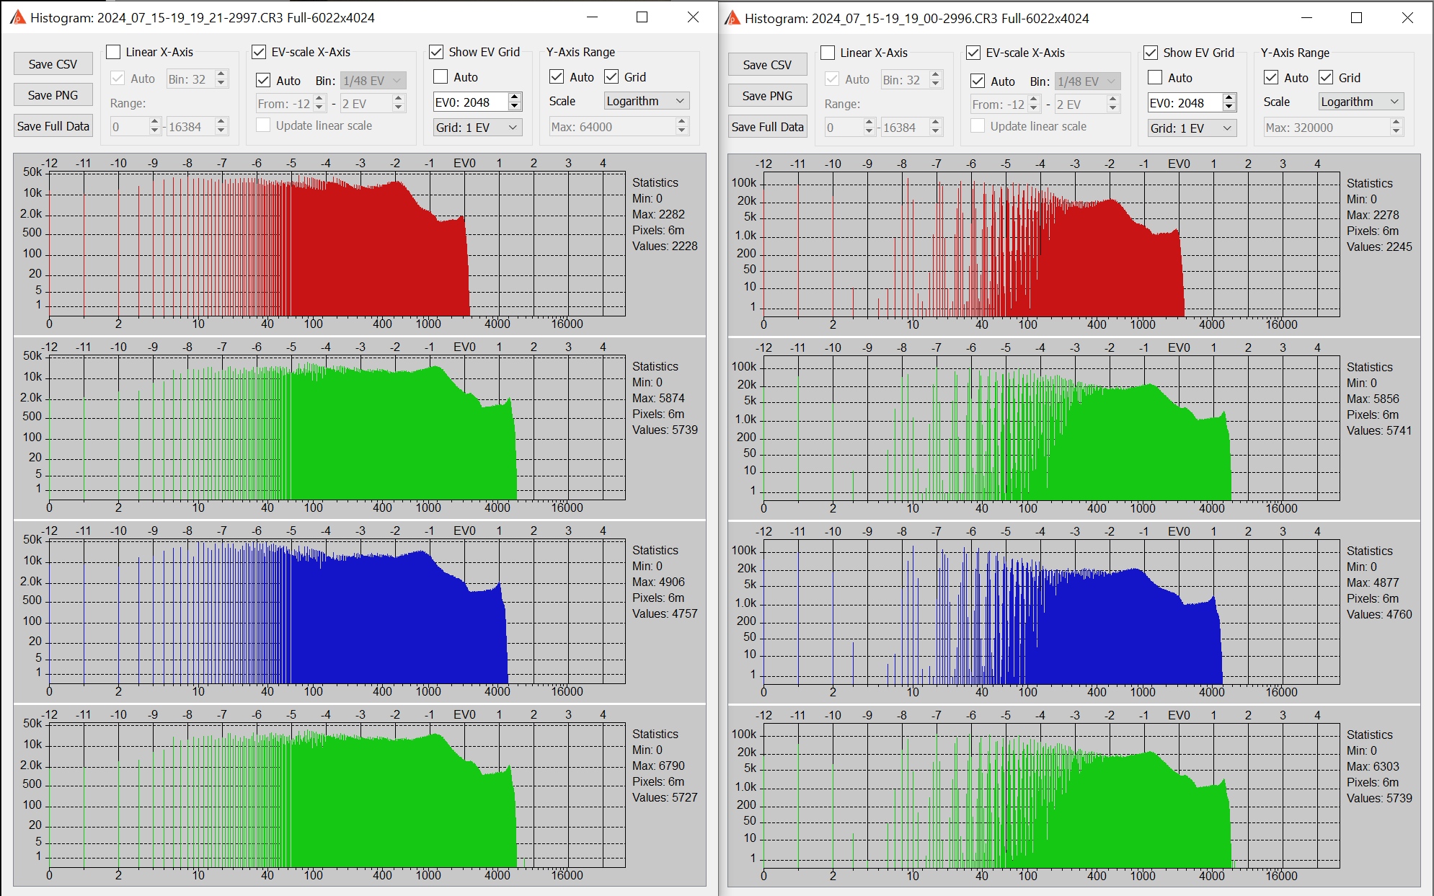Open Grid 1 EV dropdown in right window
Image resolution: width=1434 pixels, height=896 pixels.
[x=1192, y=128]
